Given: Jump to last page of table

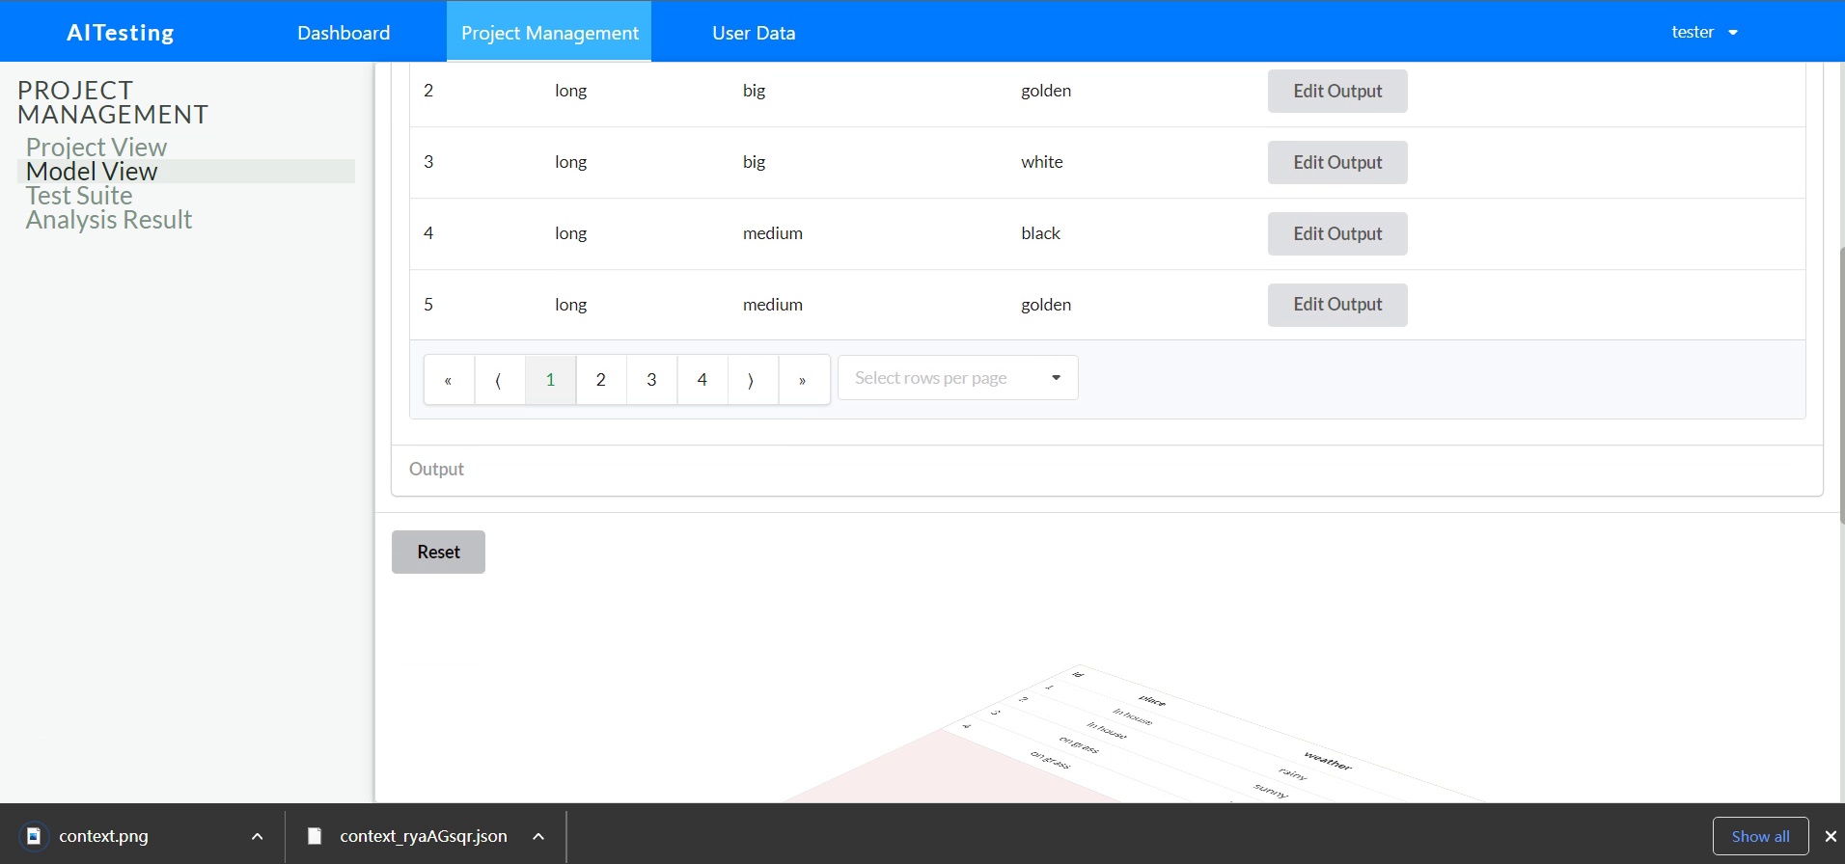Looking at the screenshot, I should point(803,380).
